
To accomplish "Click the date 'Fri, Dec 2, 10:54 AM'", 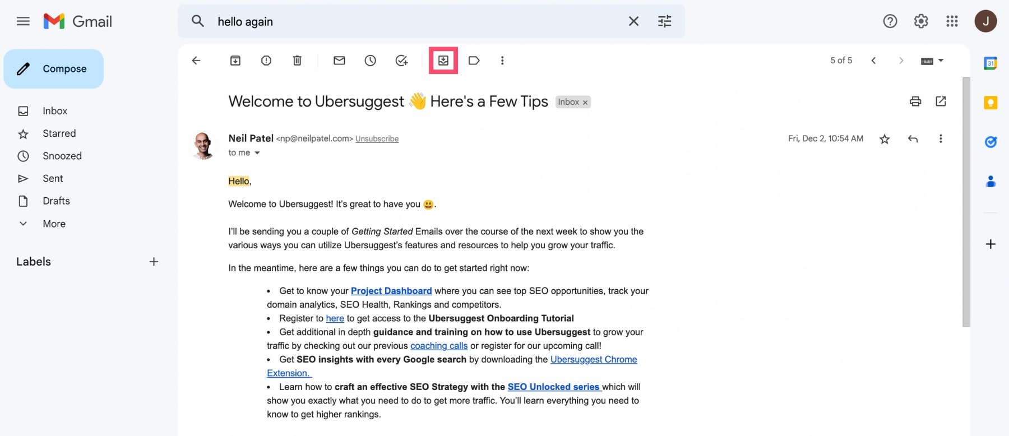I will (825, 138).
